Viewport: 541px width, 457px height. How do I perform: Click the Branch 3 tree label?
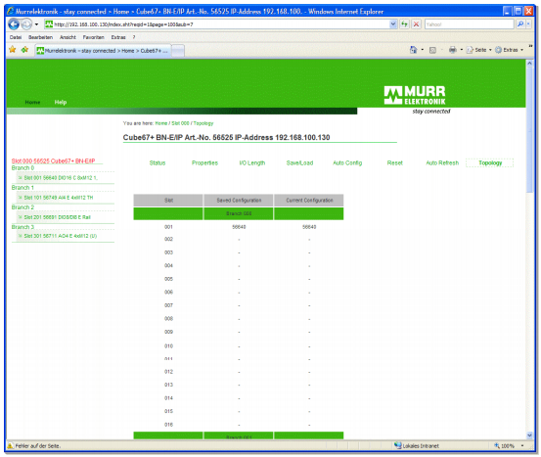(x=23, y=227)
